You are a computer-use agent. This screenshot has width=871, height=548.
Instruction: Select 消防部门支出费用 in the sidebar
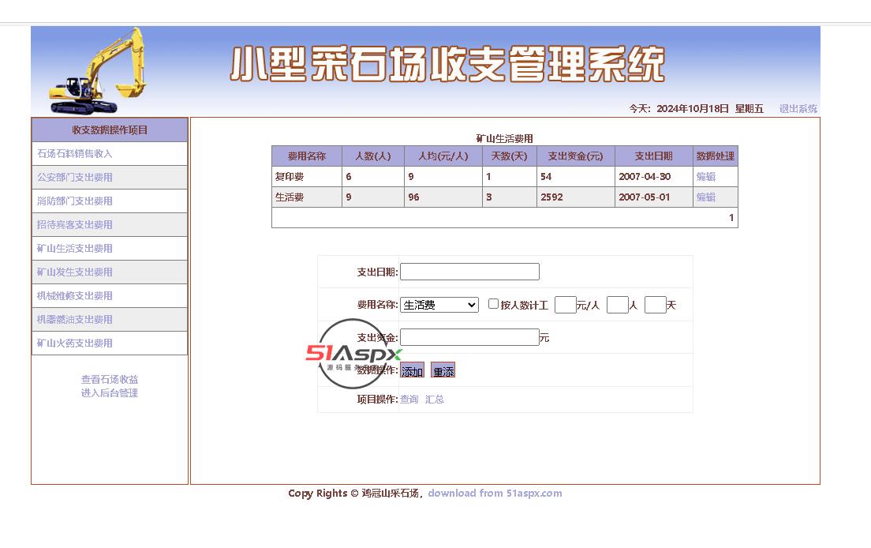point(74,201)
